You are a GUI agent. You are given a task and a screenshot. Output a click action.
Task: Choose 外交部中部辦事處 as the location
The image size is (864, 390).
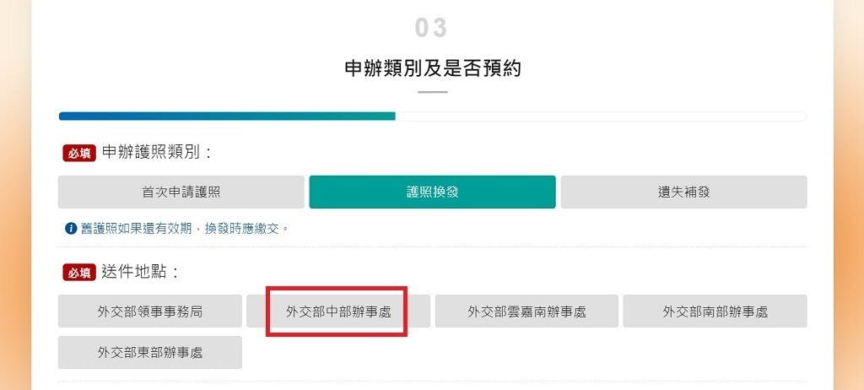[x=338, y=311]
